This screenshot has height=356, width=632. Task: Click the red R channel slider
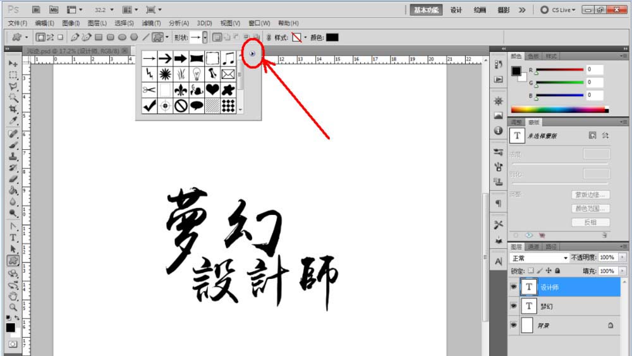pos(559,70)
